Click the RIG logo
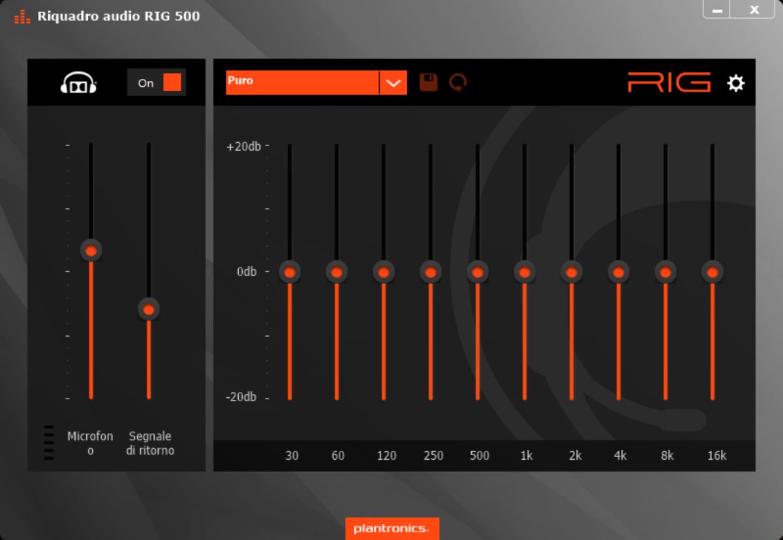The height and width of the screenshot is (540, 783). (669, 83)
